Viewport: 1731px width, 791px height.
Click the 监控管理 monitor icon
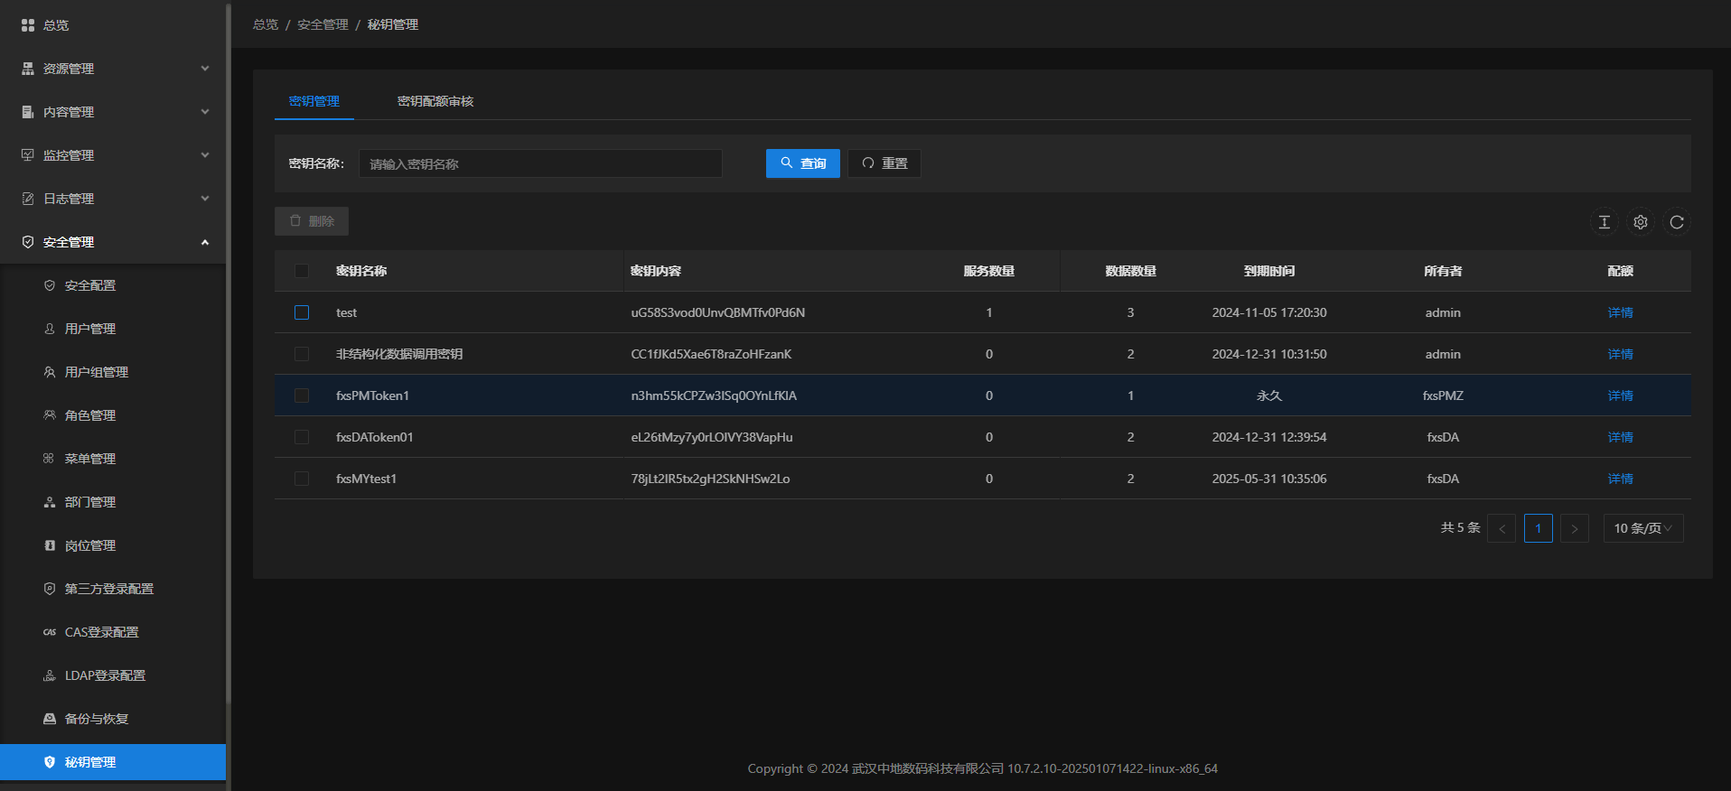pyautogui.click(x=28, y=155)
